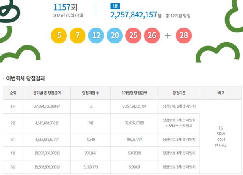Image resolution: width=243 pixels, height=175 pixels.
Task: Click the blue lottery ball number 12
Action: 96,35
